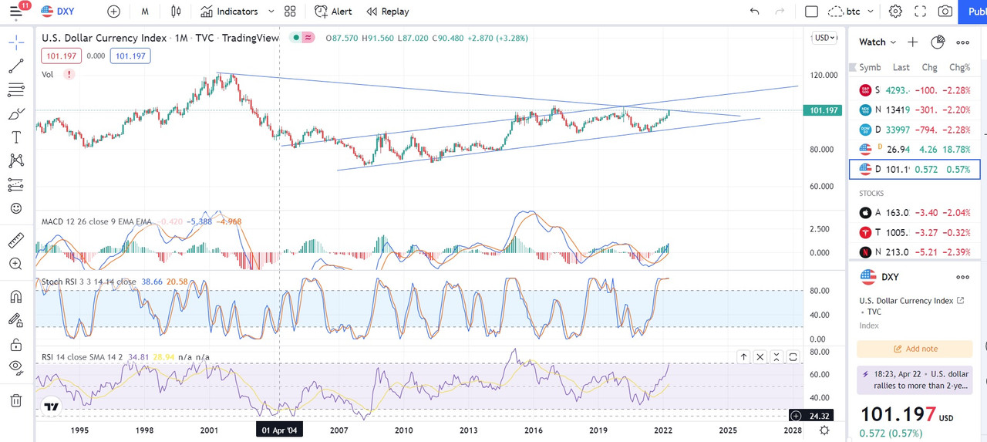The image size is (987, 442).
Task: Click the DXY symbol search button
Action: (x=59, y=12)
